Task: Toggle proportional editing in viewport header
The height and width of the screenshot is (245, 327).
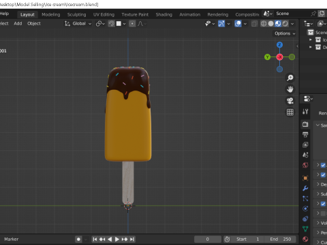Action: (x=132, y=24)
